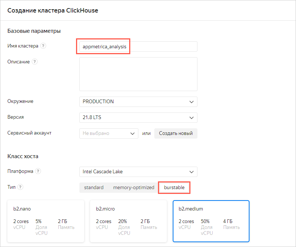This screenshot has height=247, width=296.
Task: Choose the b2.medium host class card
Action: point(211,221)
